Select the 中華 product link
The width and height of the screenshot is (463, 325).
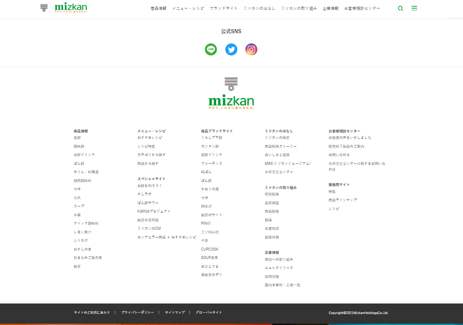pyautogui.click(x=77, y=215)
